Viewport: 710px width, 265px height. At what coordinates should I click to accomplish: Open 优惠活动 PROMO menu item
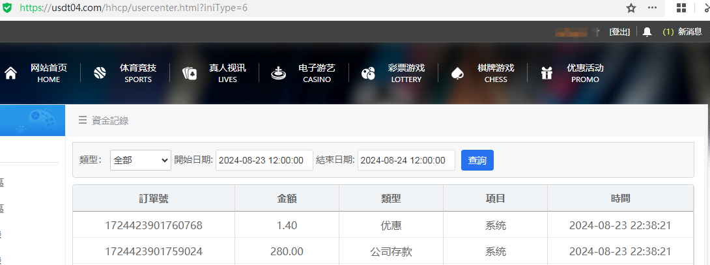[584, 73]
